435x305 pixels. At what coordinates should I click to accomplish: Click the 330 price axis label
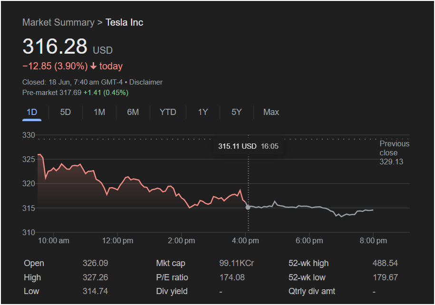29,135
